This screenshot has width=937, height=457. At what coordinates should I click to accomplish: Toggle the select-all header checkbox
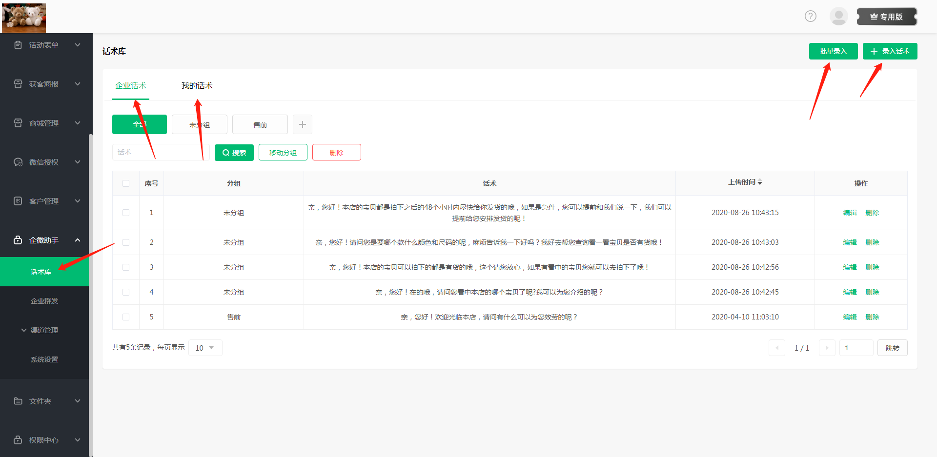click(x=126, y=183)
